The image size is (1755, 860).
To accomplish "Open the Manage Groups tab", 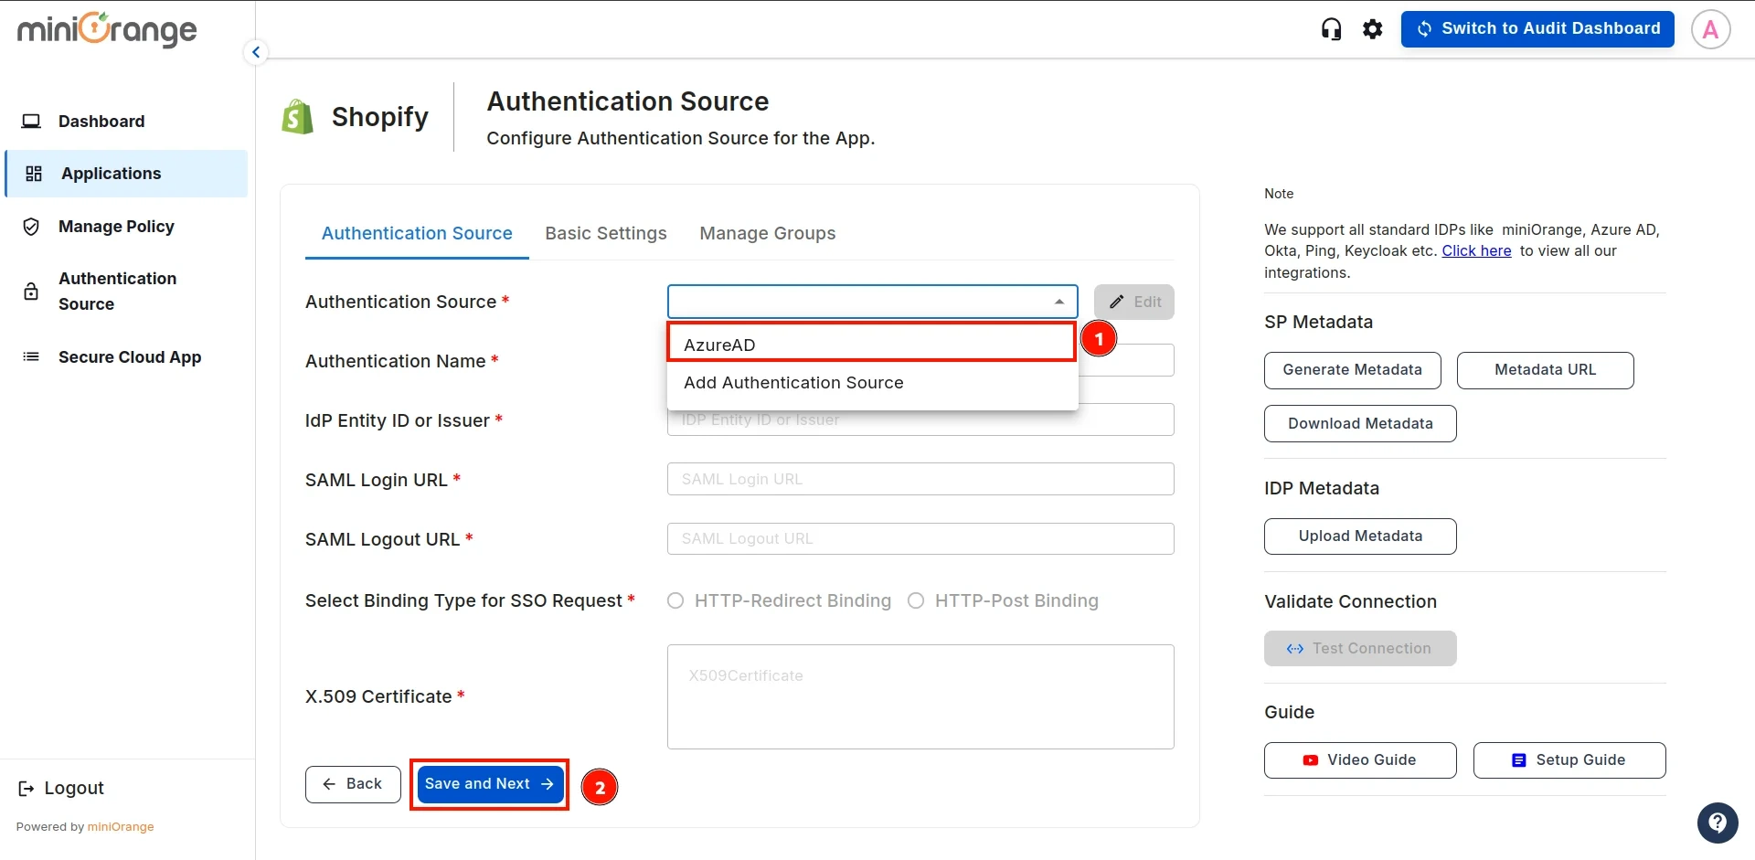I will point(768,233).
